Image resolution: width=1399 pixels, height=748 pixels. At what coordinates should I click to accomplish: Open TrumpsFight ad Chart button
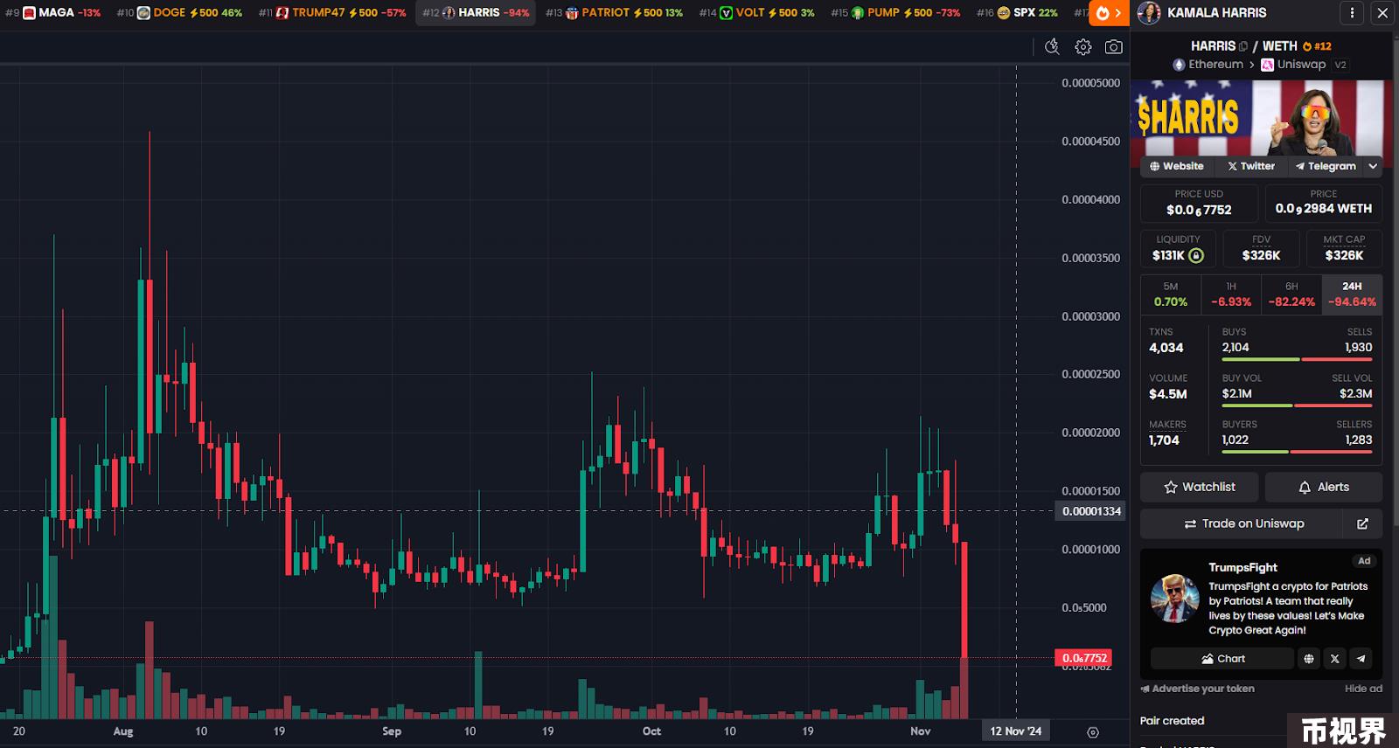(1222, 659)
